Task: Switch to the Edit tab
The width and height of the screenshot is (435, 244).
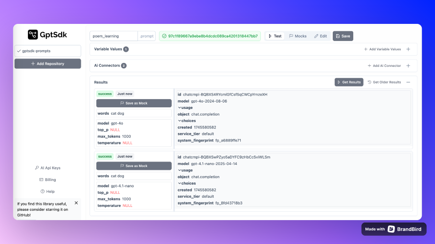Action: tap(321, 36)
